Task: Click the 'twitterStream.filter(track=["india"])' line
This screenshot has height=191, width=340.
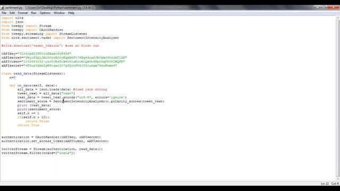Action: 38,153
